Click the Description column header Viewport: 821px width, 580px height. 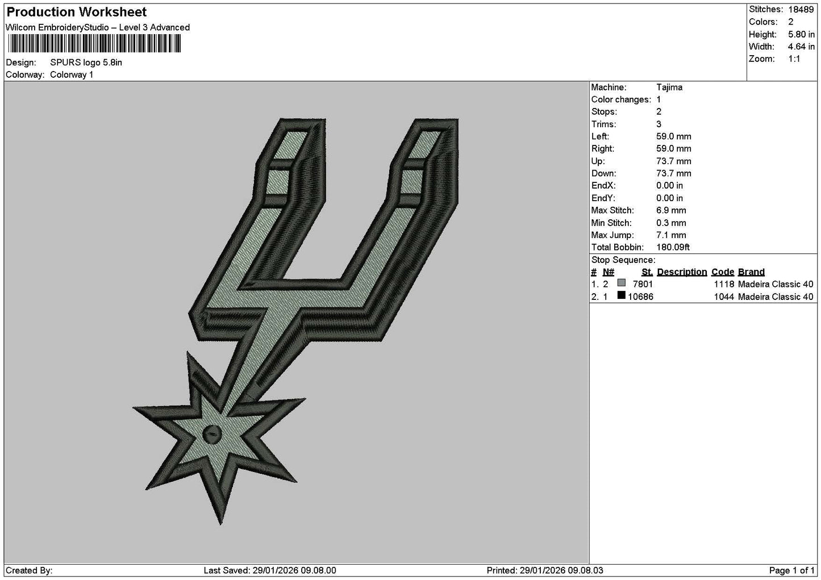click(x=682, y=272)
